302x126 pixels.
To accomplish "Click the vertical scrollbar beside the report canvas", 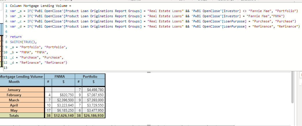I will pyautogui.click(x=292, y=88).
